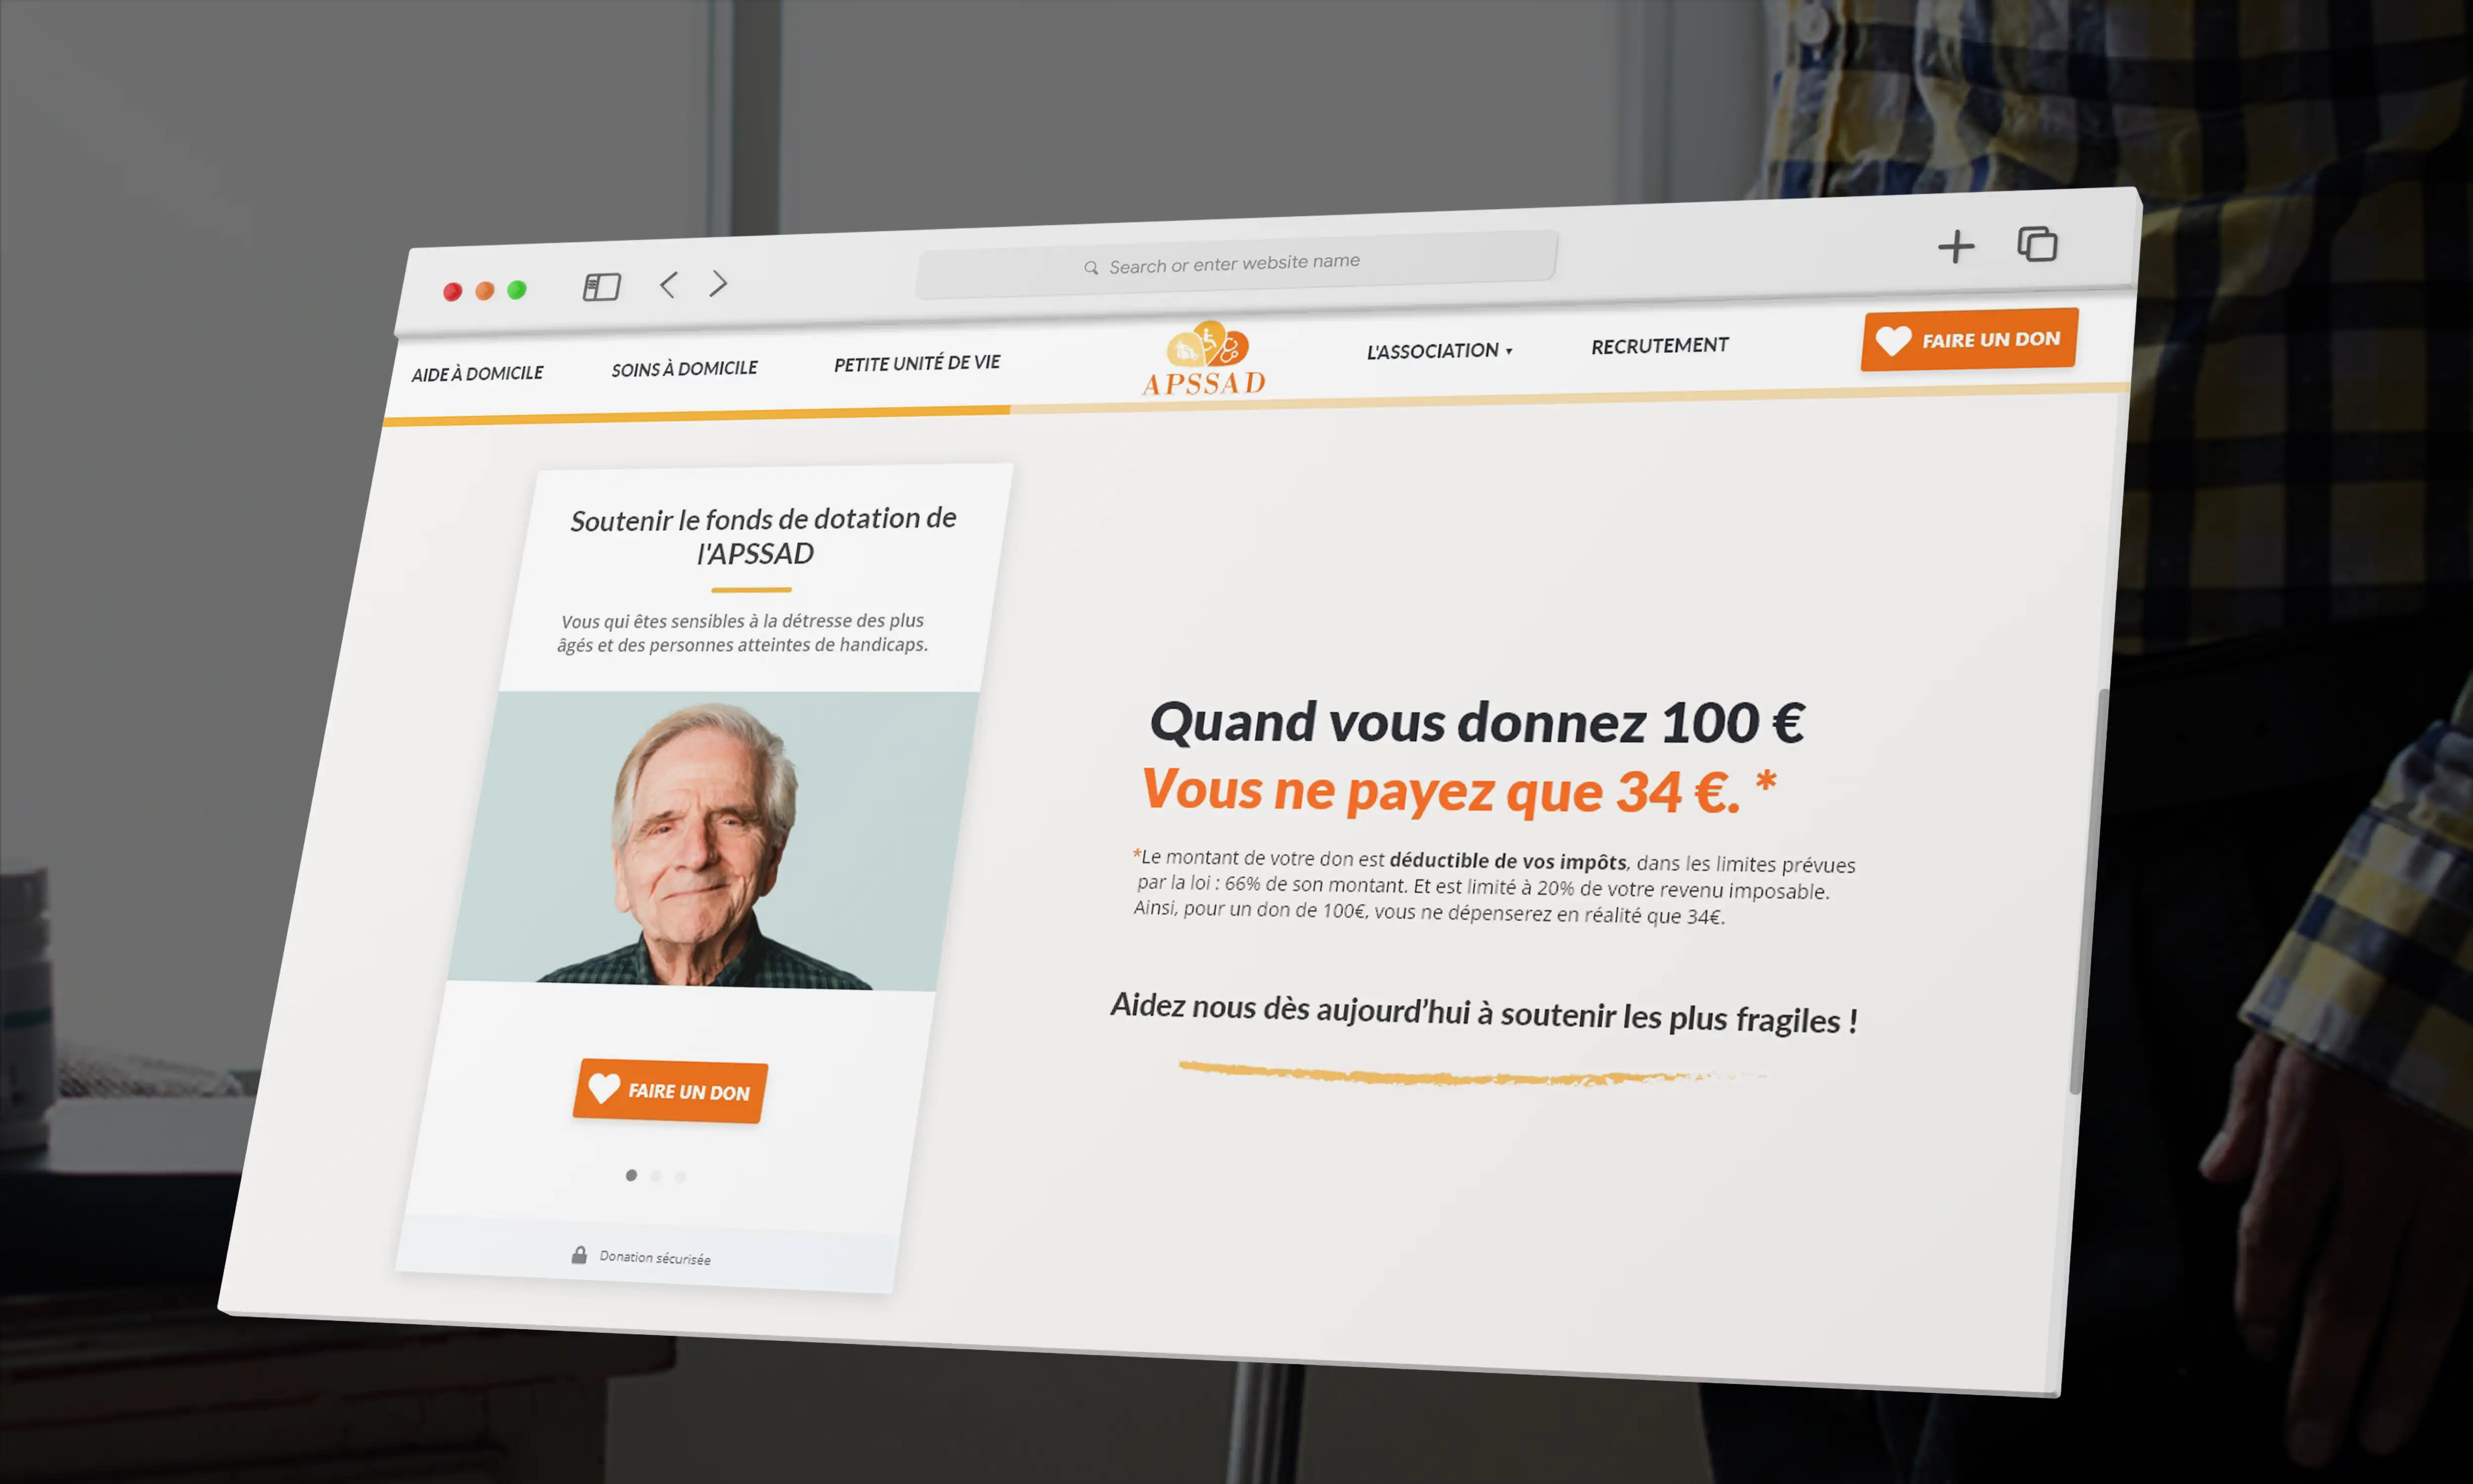Select the first carousel dot
Viewport: 2473px width, 1484px height.
coord(631,1175)
